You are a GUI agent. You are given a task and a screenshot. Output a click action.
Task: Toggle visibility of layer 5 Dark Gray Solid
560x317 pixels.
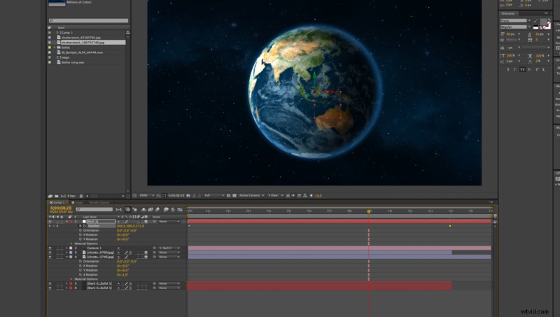[x=50, y=283]
